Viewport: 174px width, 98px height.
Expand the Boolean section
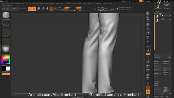click(x=157, y=81)
